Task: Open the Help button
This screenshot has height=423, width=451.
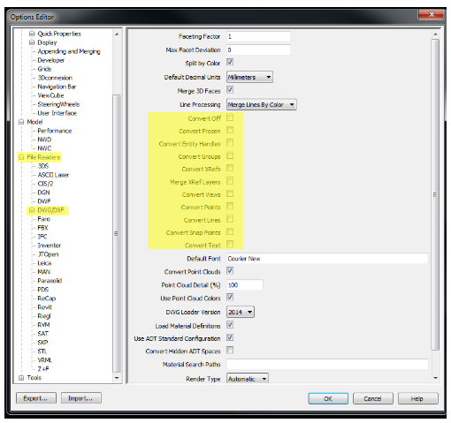Action: tap(417, 398)
